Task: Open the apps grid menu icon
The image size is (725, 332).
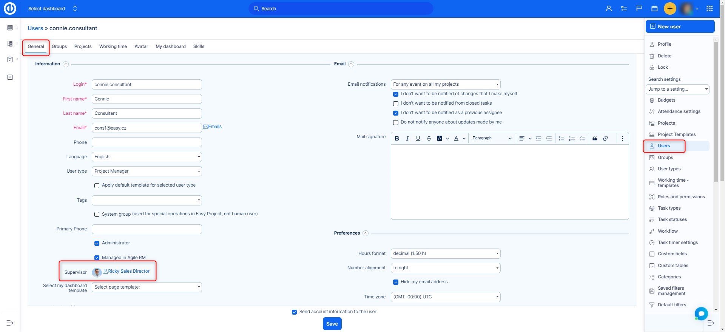Action: point(710,8)
